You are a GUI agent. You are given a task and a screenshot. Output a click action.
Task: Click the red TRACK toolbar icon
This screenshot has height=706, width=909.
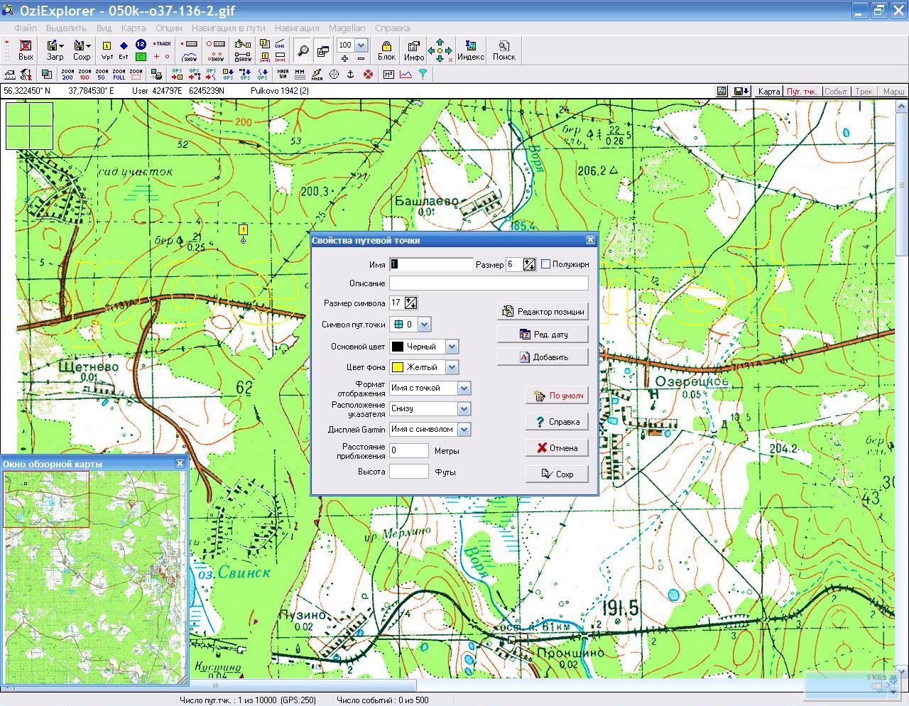pos(163,44)
